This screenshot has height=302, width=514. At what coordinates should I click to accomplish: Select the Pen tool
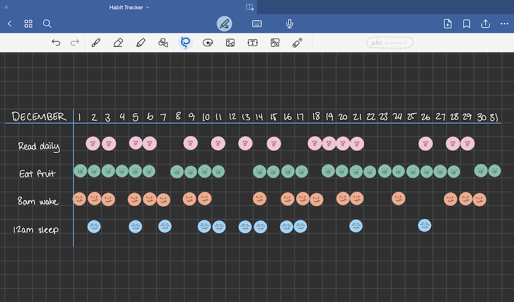(x=96, y=43)
